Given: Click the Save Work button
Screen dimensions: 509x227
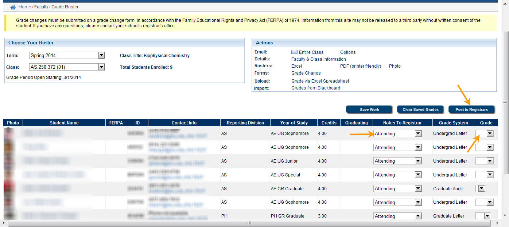Looking at the screenshot, I should 369,109.
